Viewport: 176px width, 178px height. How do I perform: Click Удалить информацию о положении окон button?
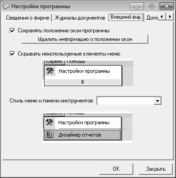pos(85,39)
